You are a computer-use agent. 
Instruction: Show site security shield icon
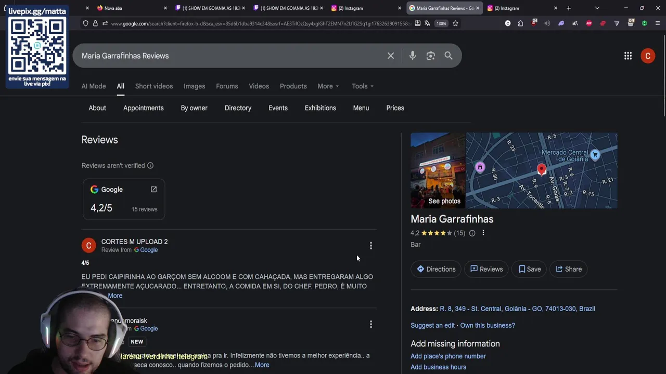86,23
